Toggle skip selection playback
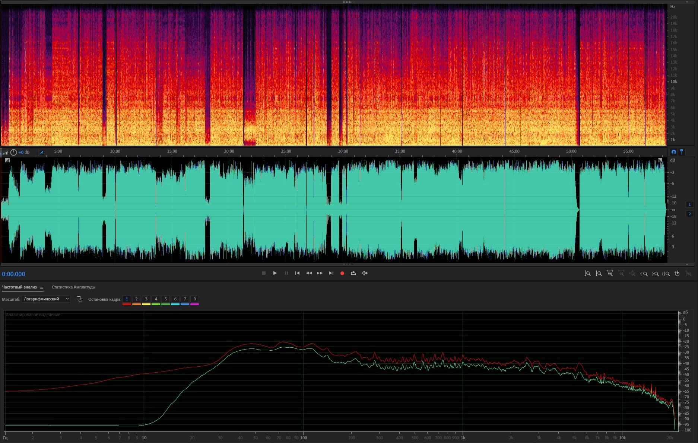Screen dimensions: 698x443 pyautogui.click(x=365, y=273)
